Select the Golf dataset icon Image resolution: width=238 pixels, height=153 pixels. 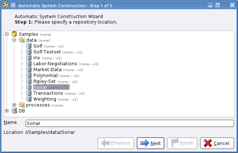[29, 46]
